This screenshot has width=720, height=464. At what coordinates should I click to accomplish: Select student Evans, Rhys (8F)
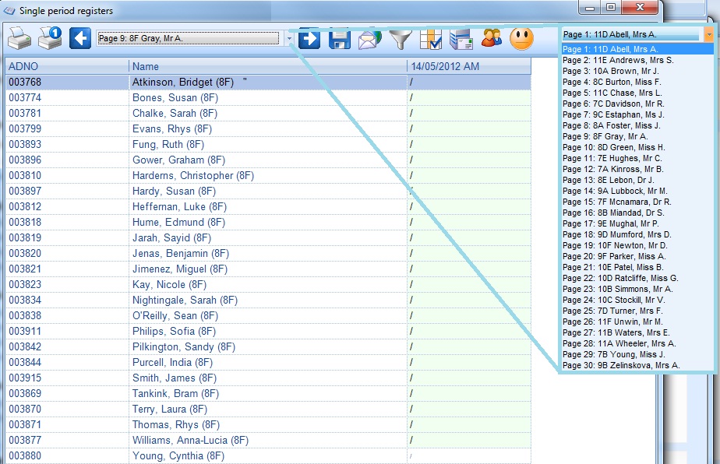(x=268, y=129)
